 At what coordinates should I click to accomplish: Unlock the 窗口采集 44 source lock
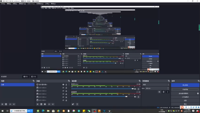[66, 91]
